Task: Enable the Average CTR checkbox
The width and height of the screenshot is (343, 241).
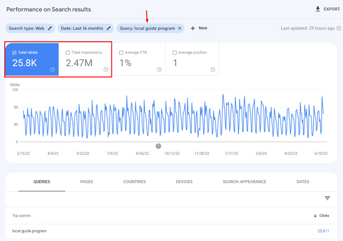Action: [121, 52]
